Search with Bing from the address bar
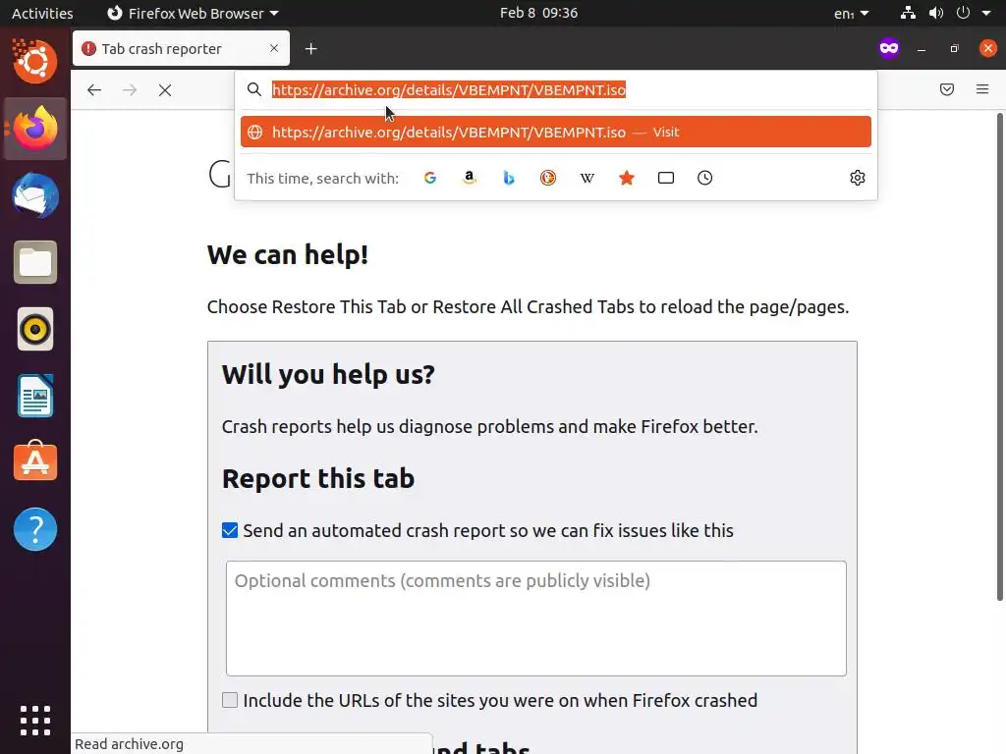The image size is (1006, 754). click(509, 179)
